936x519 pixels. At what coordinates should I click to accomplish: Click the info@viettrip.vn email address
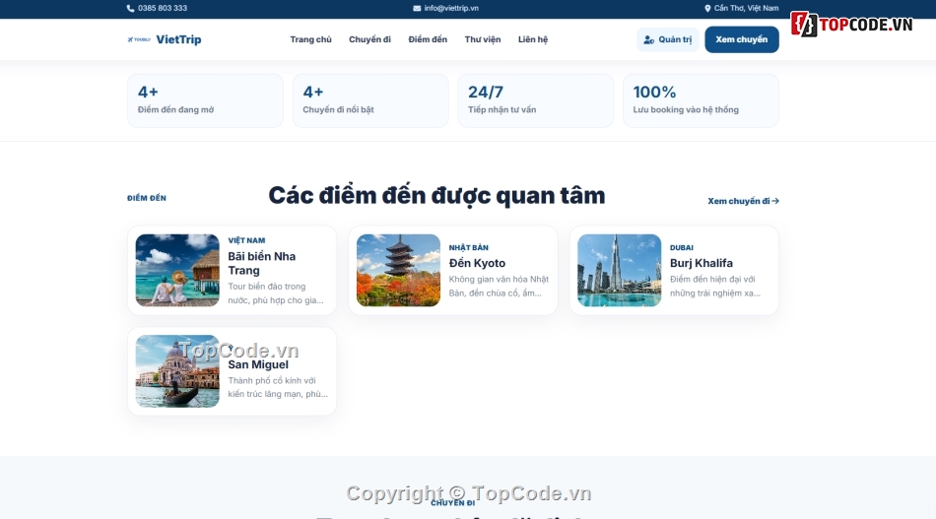click(451, 8)
